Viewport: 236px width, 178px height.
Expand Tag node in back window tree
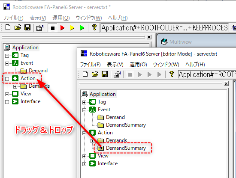coord(7,56)
